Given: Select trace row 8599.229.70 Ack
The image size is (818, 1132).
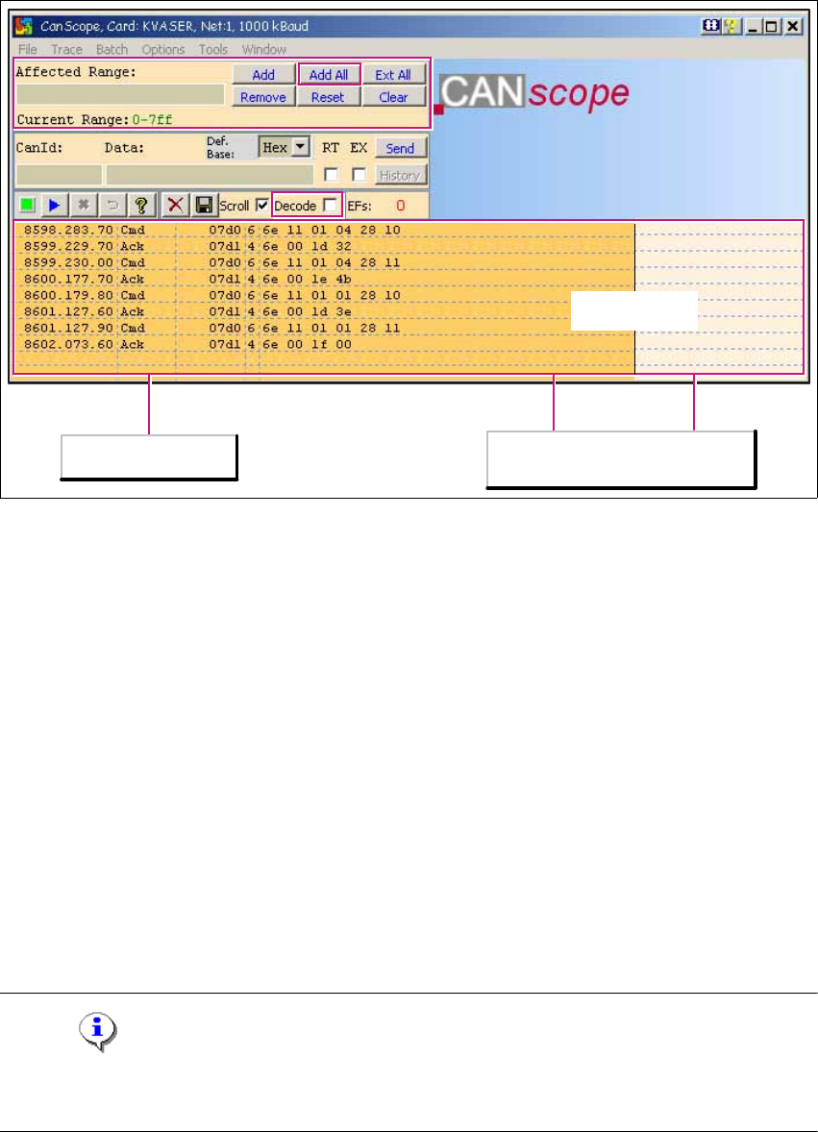Looking at the screenshot, I should 324,246.
